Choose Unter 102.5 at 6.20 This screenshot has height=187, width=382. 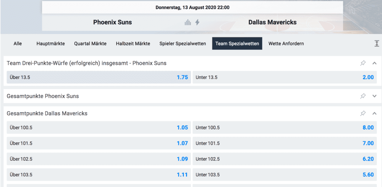click(285, 159)
